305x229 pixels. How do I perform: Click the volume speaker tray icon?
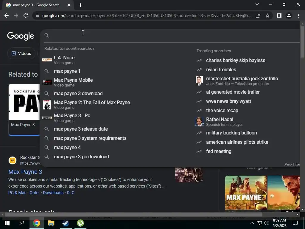click(266, 223)
